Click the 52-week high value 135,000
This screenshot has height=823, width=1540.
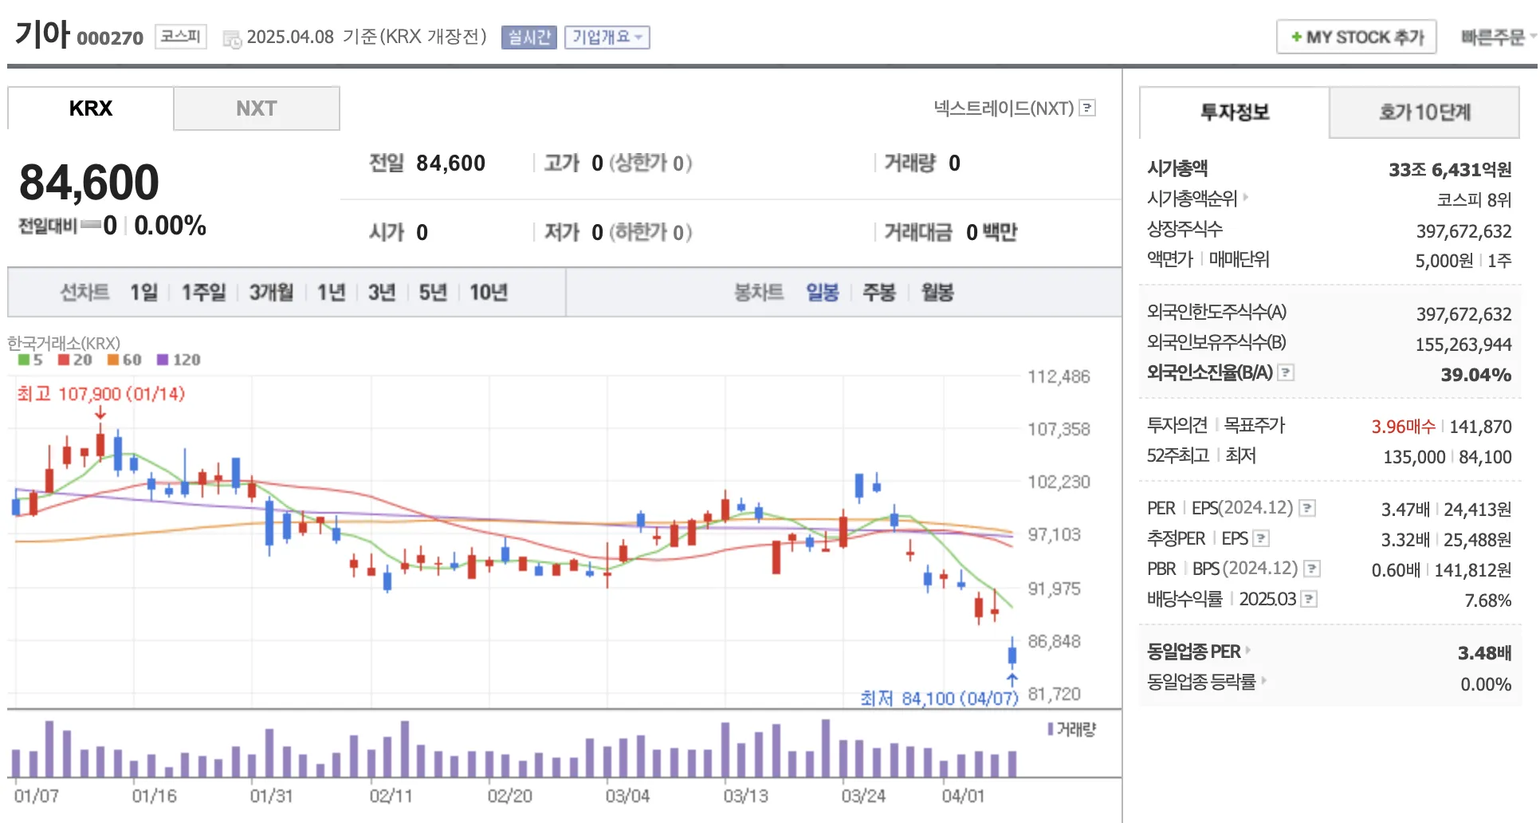(x=1414, y=457)
